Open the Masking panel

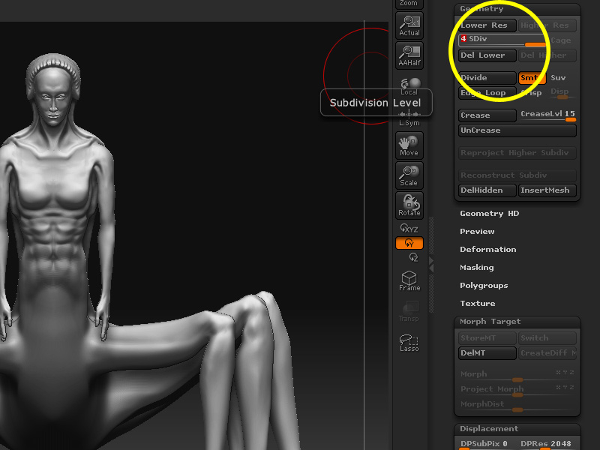(477, 267)
